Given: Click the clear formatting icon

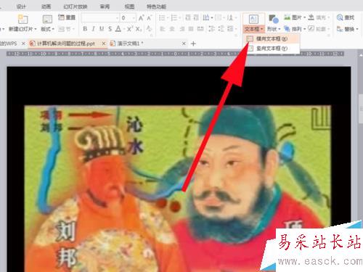Looking at the screenshot, I should [149, 29].
